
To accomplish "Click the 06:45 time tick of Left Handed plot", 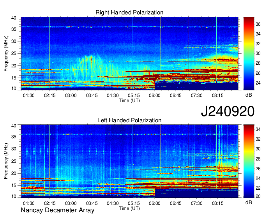I will click(176, 203).
